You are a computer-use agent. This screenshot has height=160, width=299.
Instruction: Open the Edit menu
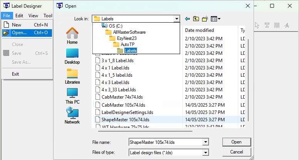tap(19, 16)
